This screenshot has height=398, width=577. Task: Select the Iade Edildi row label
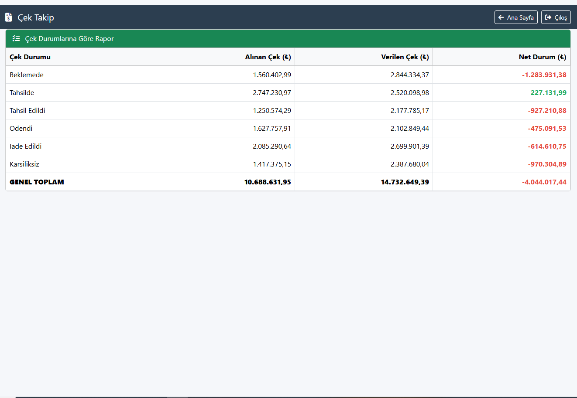click(26, 146)
